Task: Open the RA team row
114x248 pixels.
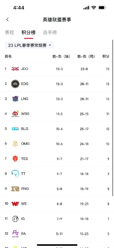Action: coord(57,234)
